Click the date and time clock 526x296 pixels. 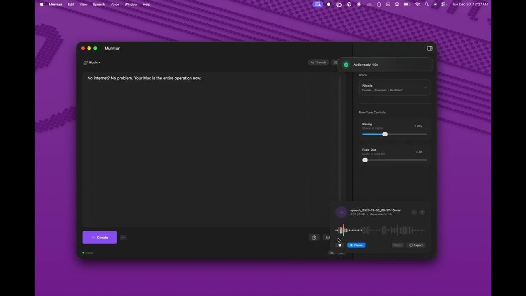point(470,4)
